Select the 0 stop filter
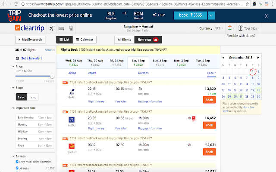Screen dimensions: 276x172 (22, 97)
